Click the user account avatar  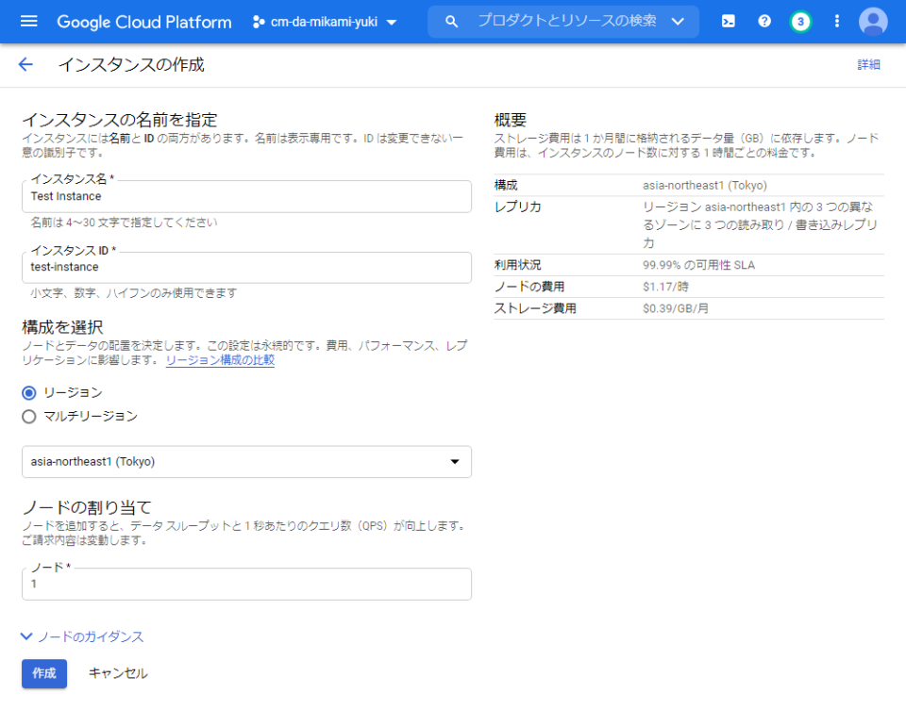pos(873,21)
